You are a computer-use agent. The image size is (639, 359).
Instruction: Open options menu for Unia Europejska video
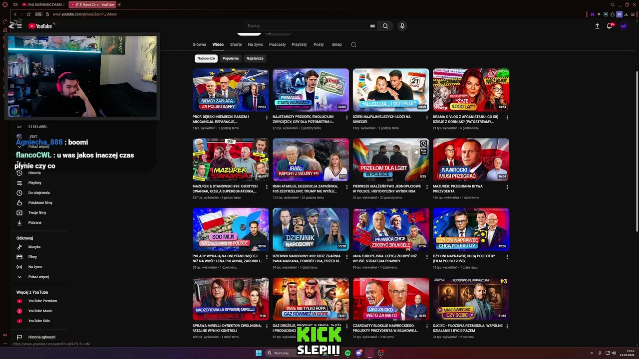point(427,257)
